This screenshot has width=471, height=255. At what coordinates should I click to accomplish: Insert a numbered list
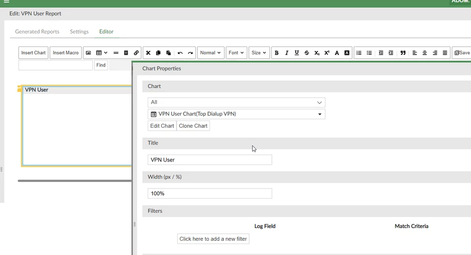pyautogui.click(x=359, y=53)
